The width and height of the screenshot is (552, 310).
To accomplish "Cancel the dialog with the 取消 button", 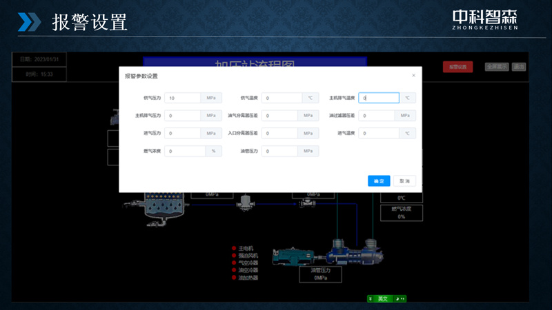I will click(404, 180).
